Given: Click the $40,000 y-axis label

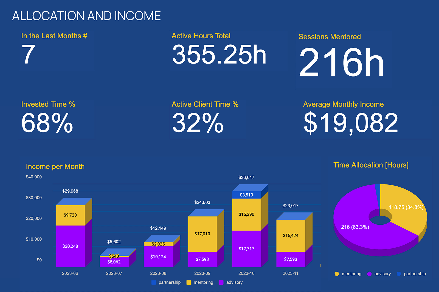Looking at the screenshot, I should pos(34,177).
